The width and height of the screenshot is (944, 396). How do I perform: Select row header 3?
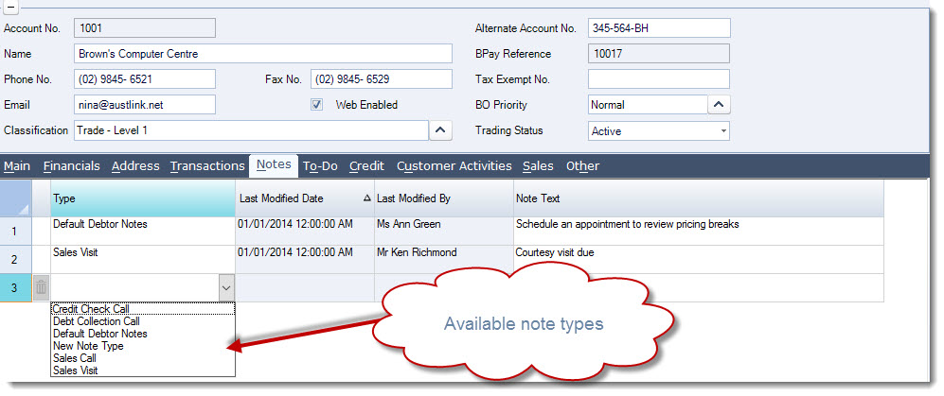coord(16,288)
